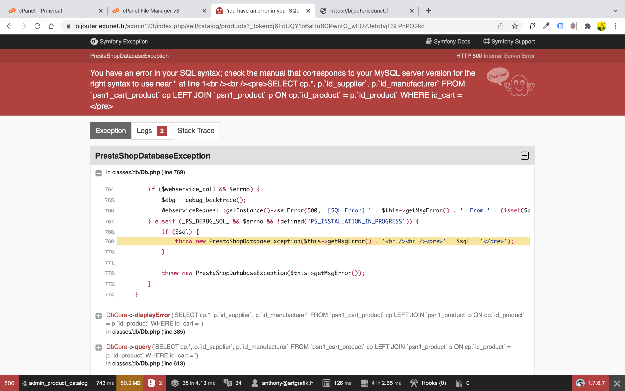The image size is (625, 391).
Task: Expand the DbCore displayError trace entry
Action: 98,316
